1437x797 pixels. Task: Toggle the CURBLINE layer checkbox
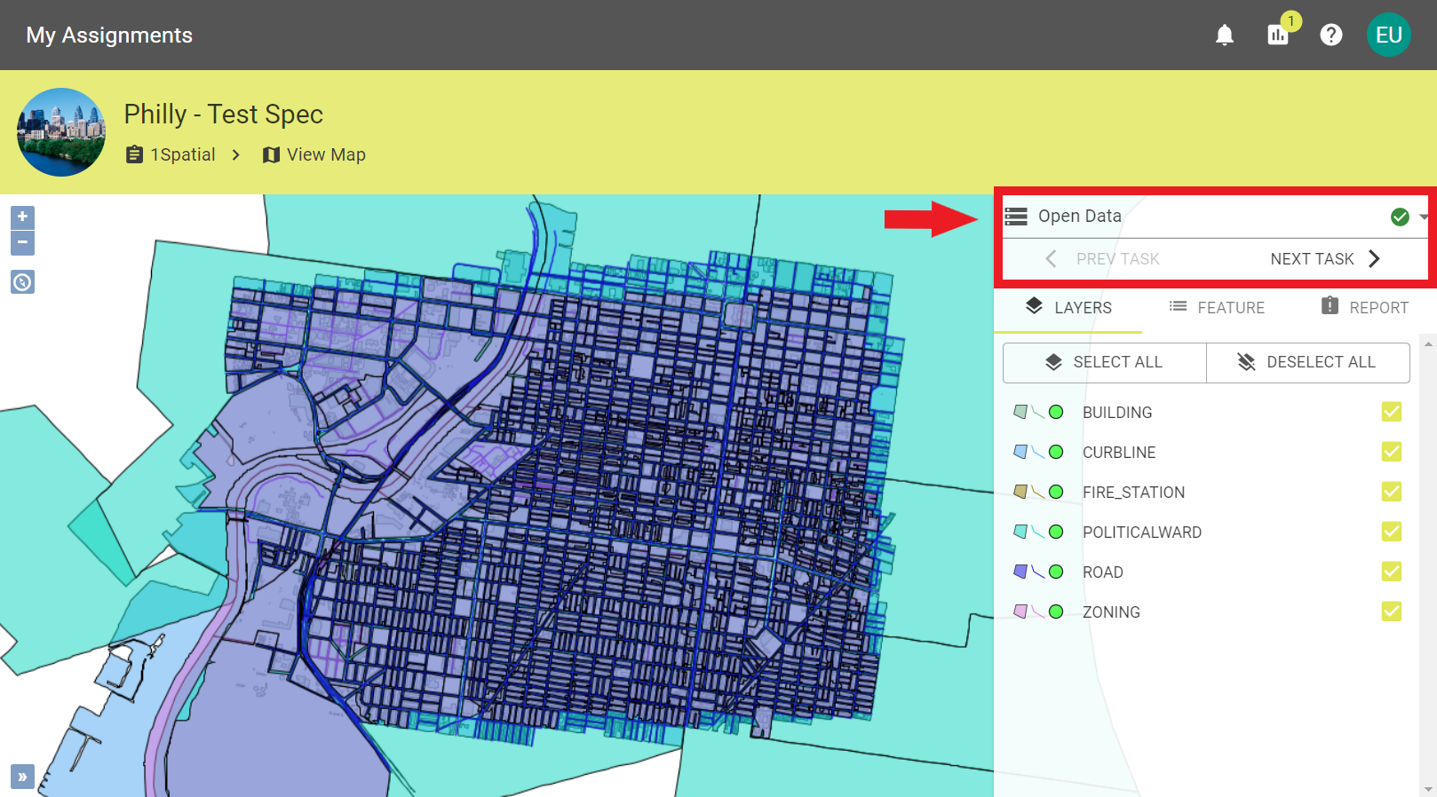[x=1392, y=452]
